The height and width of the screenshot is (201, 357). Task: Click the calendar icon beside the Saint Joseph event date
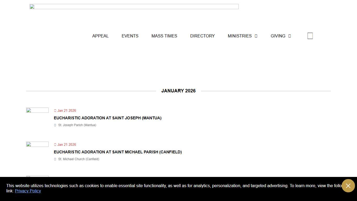click(55, 111)
